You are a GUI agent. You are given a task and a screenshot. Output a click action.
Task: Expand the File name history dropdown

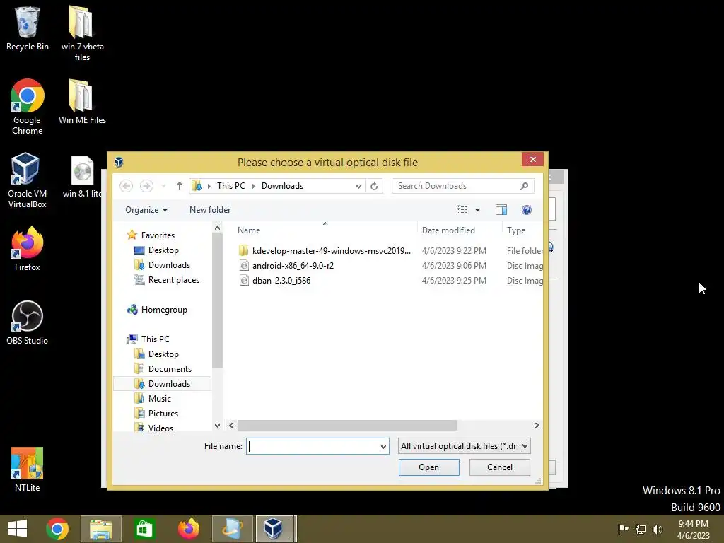pyautogui.click(x=383, y=447)
